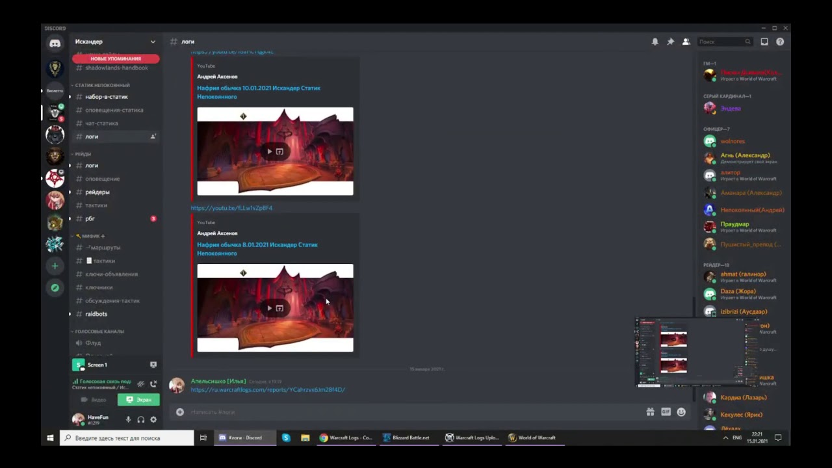Viewport: 832px width, 468px height.
Task: Jump to НОВЫЕ УПОМИНАНИЯ red banner
Action: click(116, 58)
